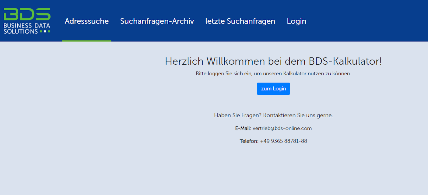Click "Kontaktieren Sie uns gerne." sentence

pos(298,115)
